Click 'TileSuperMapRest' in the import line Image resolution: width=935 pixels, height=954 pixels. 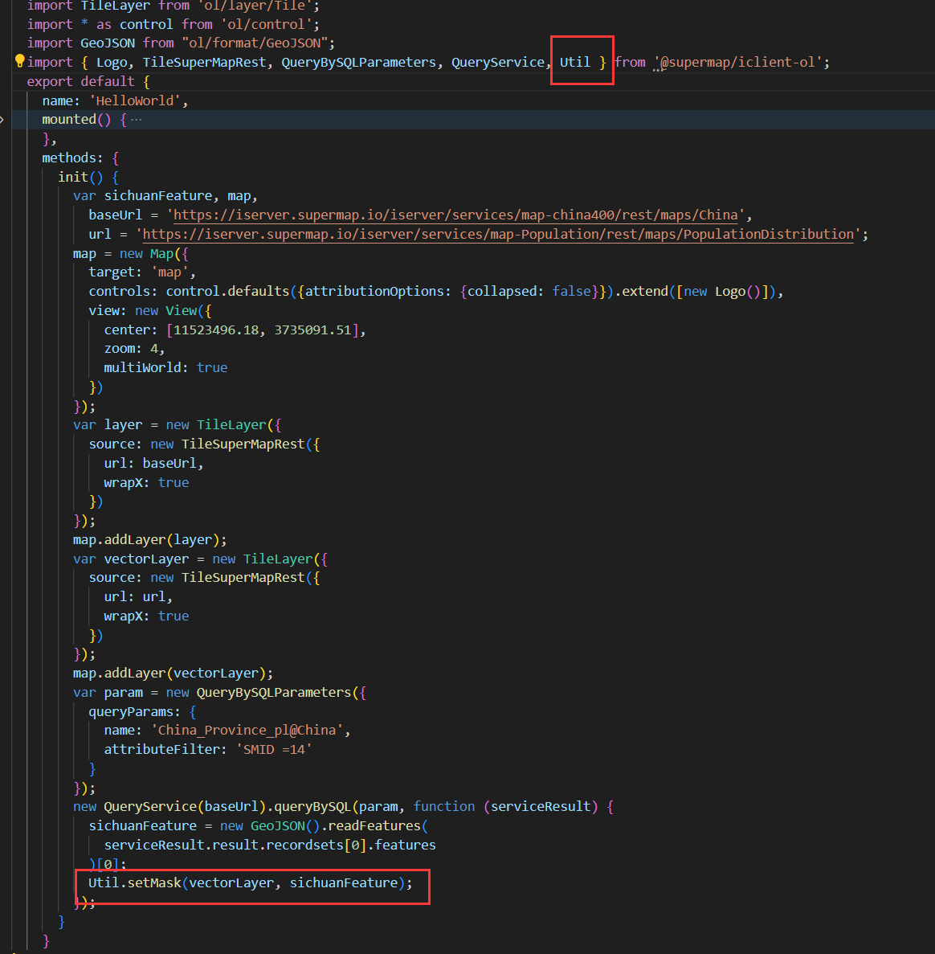tap(204, 62)
